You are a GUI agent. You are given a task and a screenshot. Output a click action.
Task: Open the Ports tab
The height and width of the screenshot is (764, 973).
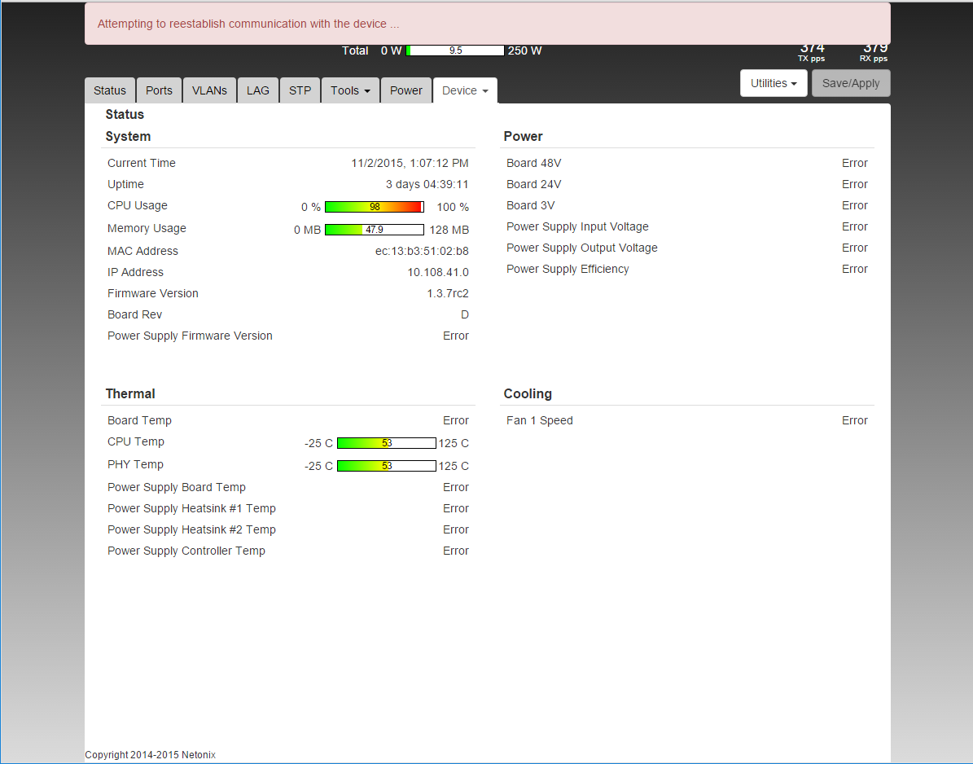[159, 90]
